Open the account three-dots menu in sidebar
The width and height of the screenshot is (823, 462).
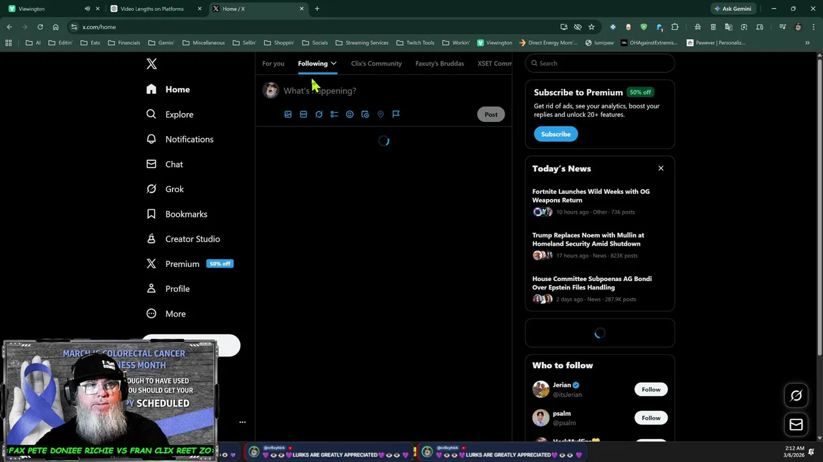pyautogui.click(x=242, y=422)
